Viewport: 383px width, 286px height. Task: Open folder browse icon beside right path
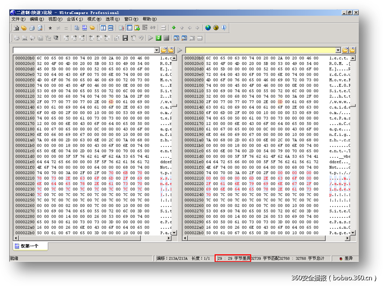coord(346,50)
